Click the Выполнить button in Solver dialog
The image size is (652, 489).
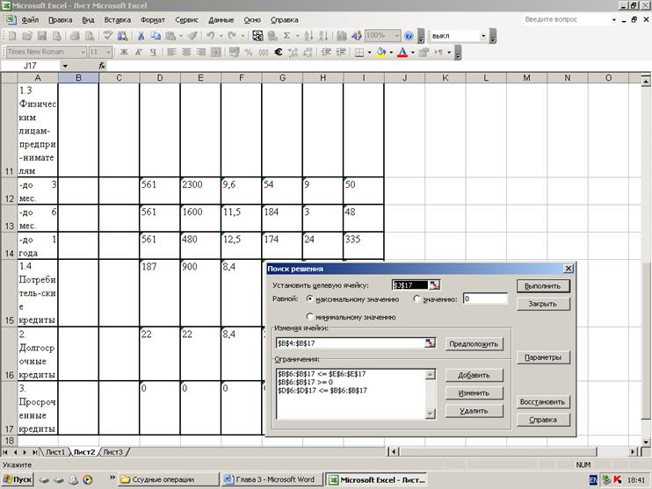[543, 286]
